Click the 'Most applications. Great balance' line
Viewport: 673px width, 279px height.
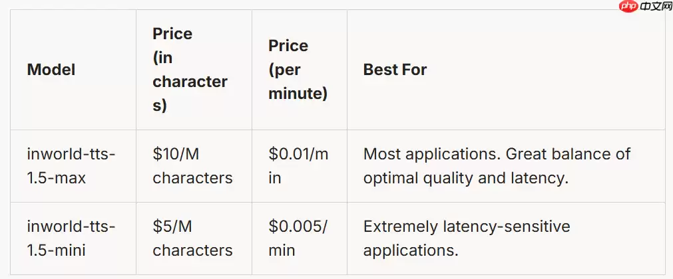click(496, 154)
